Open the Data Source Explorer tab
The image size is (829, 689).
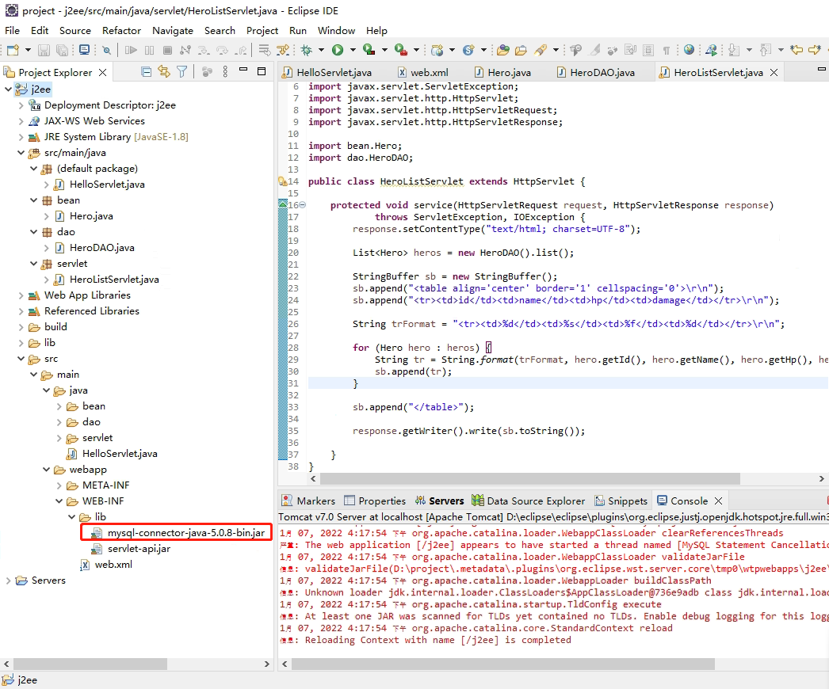[529, 501]
